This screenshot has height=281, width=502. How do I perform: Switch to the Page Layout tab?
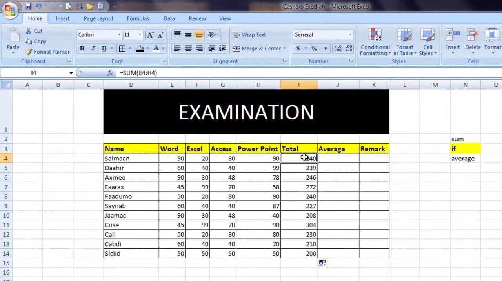(98, 18)
